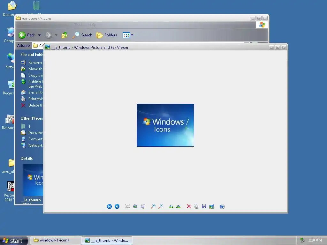Collapse the File and Folder Tasks header
This screenshot has width=327, height=245.
coord(32,54)
